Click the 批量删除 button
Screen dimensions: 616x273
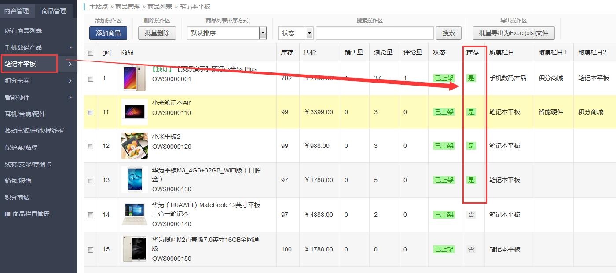tap(157, 33)
